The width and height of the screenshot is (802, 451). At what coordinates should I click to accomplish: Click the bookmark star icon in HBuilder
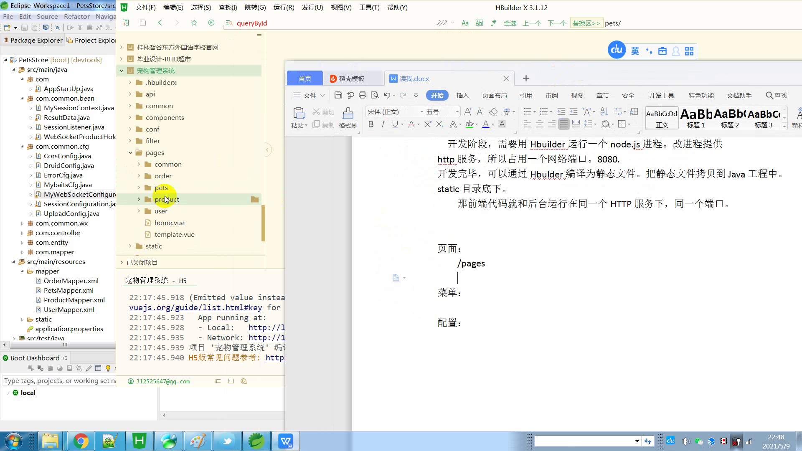(x=194, y=23)
